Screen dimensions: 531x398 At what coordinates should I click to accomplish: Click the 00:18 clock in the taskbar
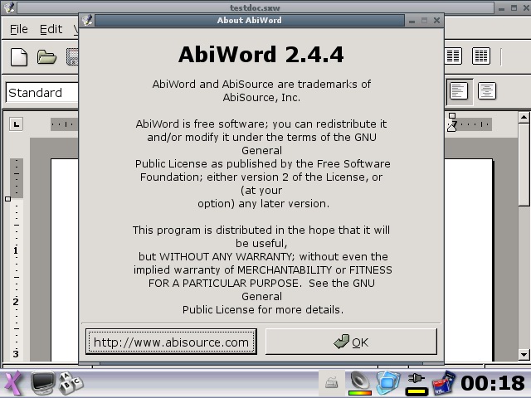point(493,383)
